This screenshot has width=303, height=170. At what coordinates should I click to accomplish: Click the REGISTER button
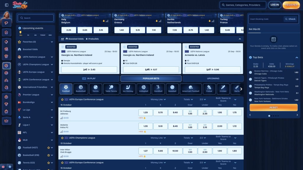[x=291, y=5]
